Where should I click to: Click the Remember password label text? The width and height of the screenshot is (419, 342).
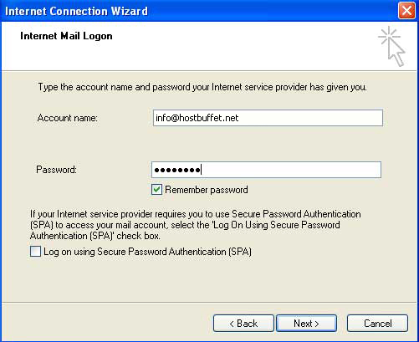tap(207, 190)
